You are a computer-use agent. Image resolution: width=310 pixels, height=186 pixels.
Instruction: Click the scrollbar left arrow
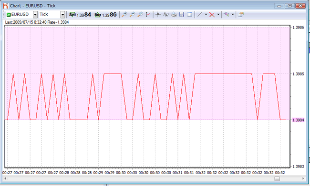pos(5,179)
